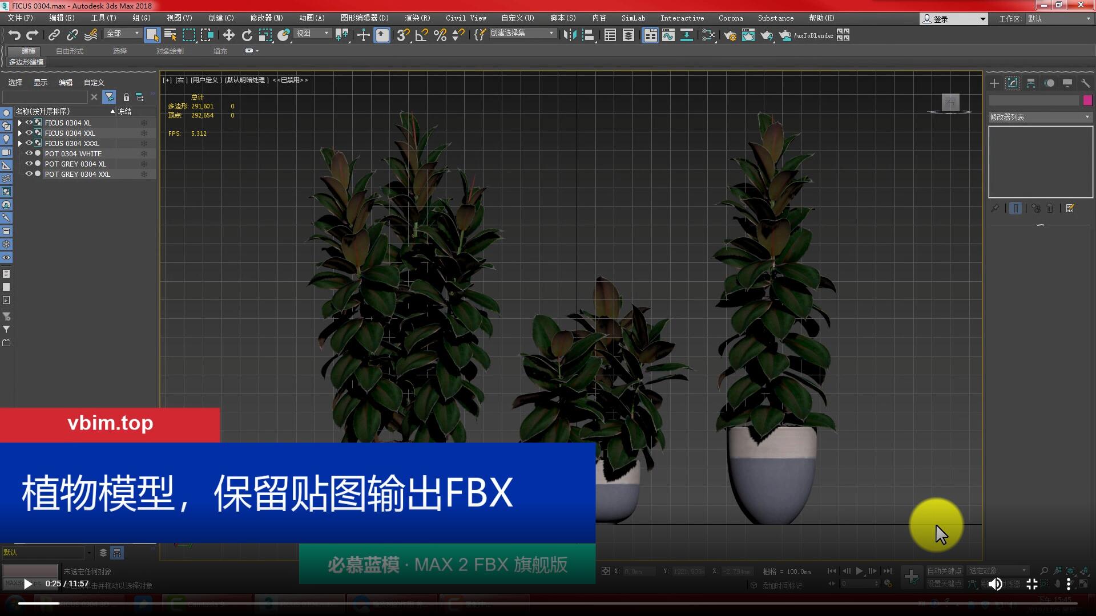The width and height of the screenshot is (1096, 616).
Task: Activate the Rotate tool
Action: pos(247,35)
